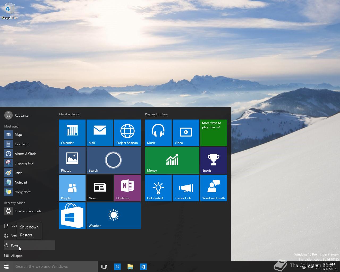Image resolution: width=340 pixels, height=272 pixels.
Task: Open the Photos tile
Action: (72, 160)
